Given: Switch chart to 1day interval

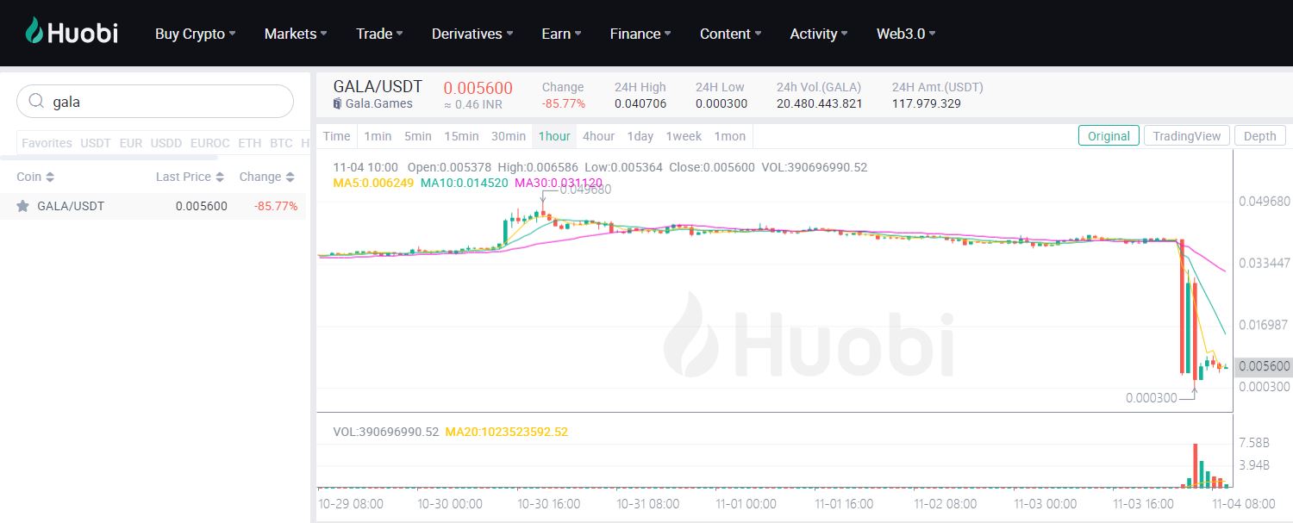Looking at the screenshot, I should (640, 136).
